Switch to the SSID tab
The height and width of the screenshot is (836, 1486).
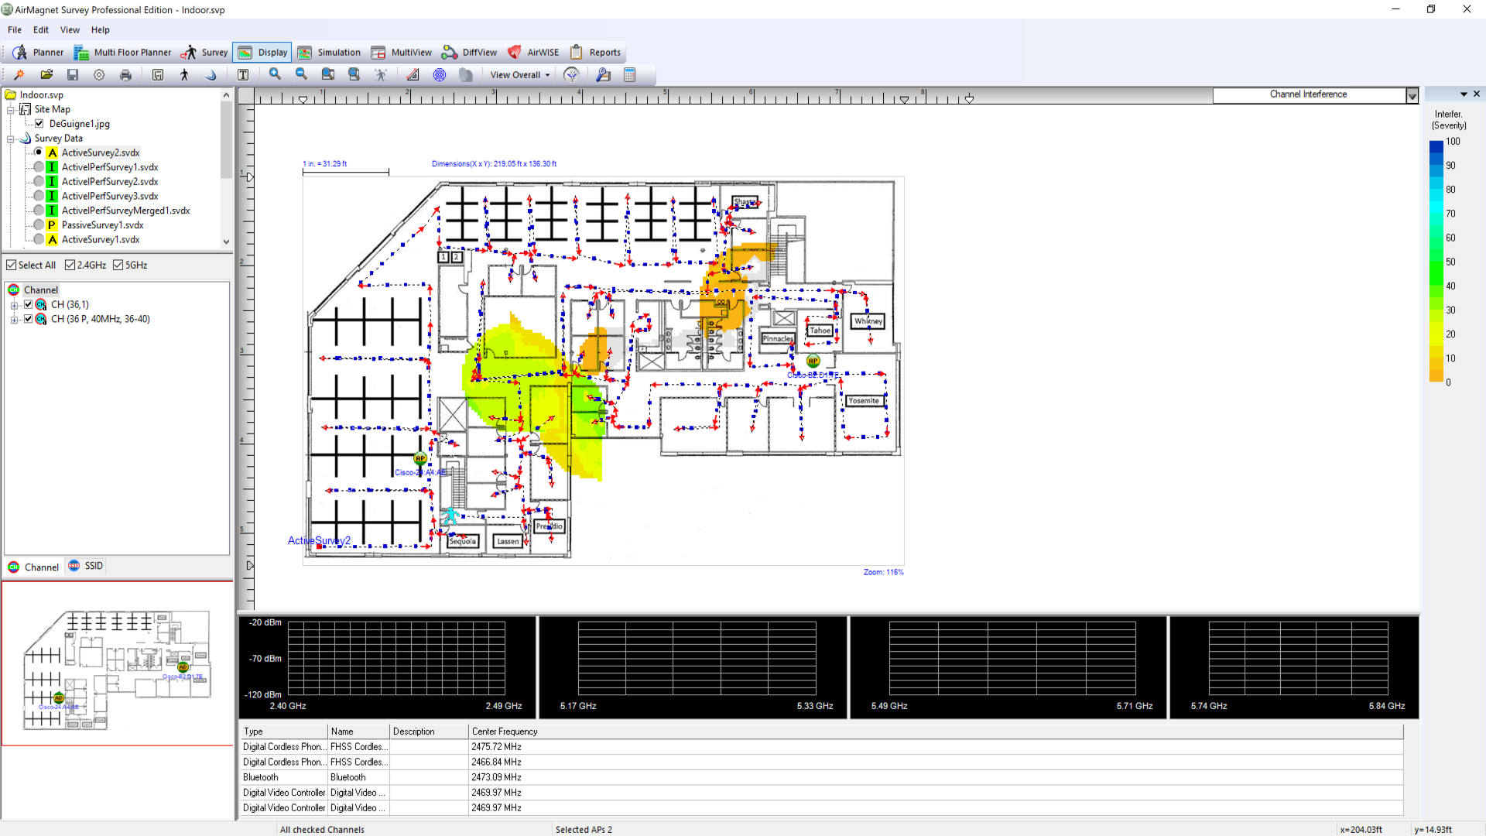86,567
